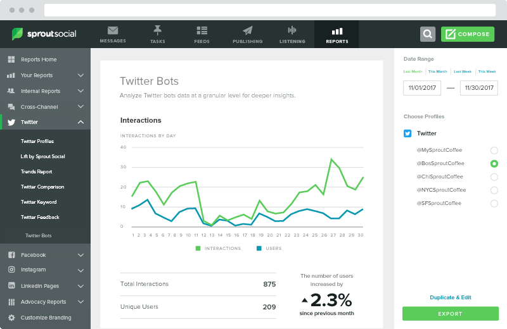
Task: Open the Publishing paper plane icon
Action: [x=247, y=30]
